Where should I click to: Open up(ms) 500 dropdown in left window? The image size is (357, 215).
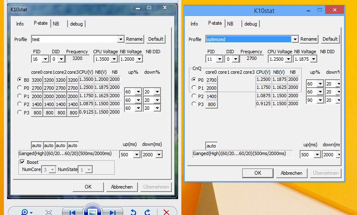pos(137,155)
